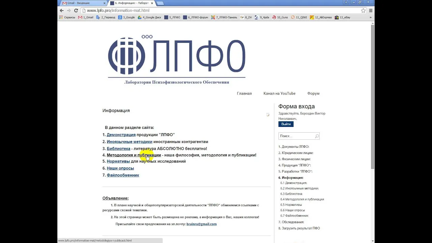432x243 pixels.
Task: Go back with the browser back arrow
Action: (62, 10)
